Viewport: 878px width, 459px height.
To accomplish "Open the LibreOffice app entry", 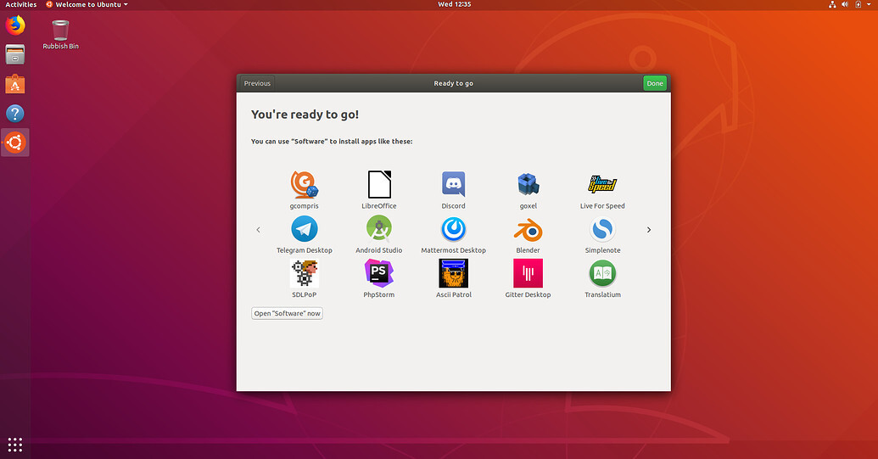I will click(x=378, y=185).
